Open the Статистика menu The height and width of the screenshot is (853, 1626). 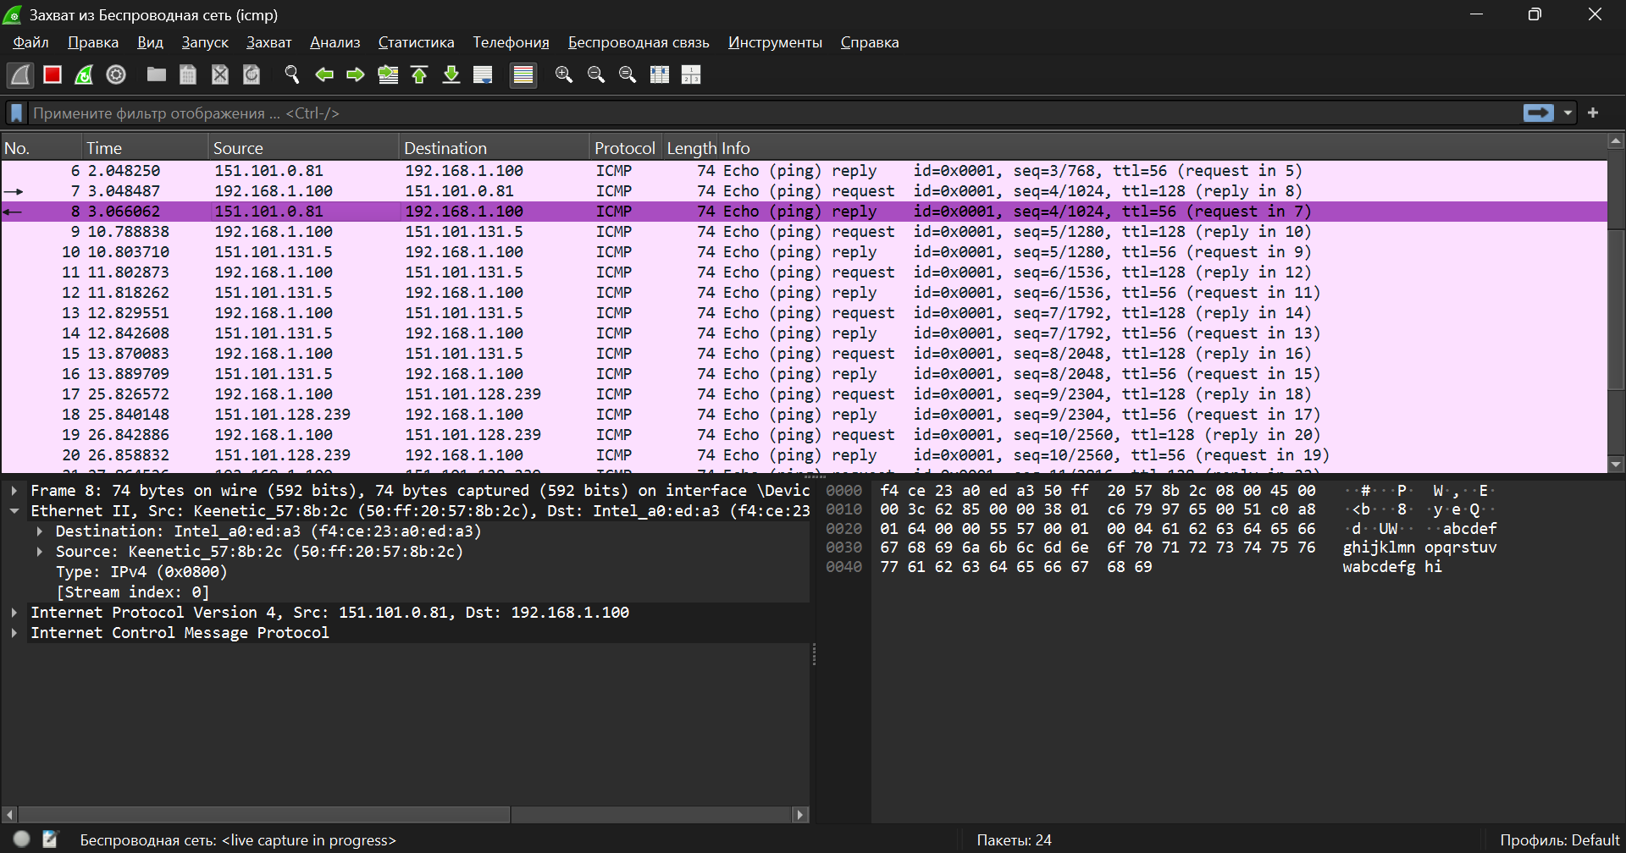tap(416, 42)
